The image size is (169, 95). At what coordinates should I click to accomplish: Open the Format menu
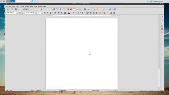point(22,6)
